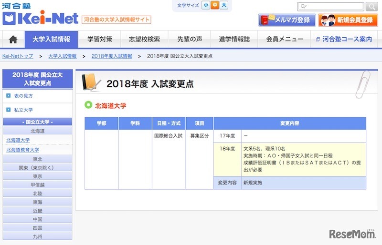Collapse the 北海道 region row

38,131
